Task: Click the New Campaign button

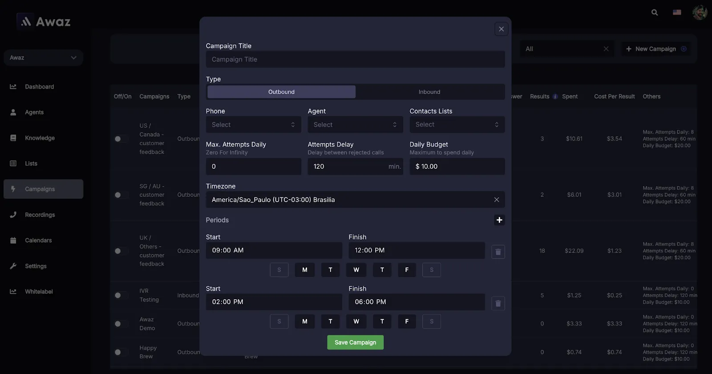Action: (655, 49)
